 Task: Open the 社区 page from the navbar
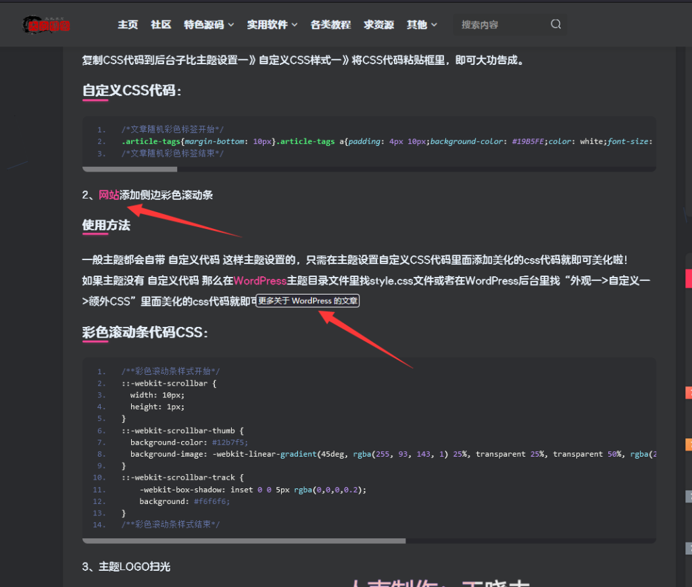160,24
